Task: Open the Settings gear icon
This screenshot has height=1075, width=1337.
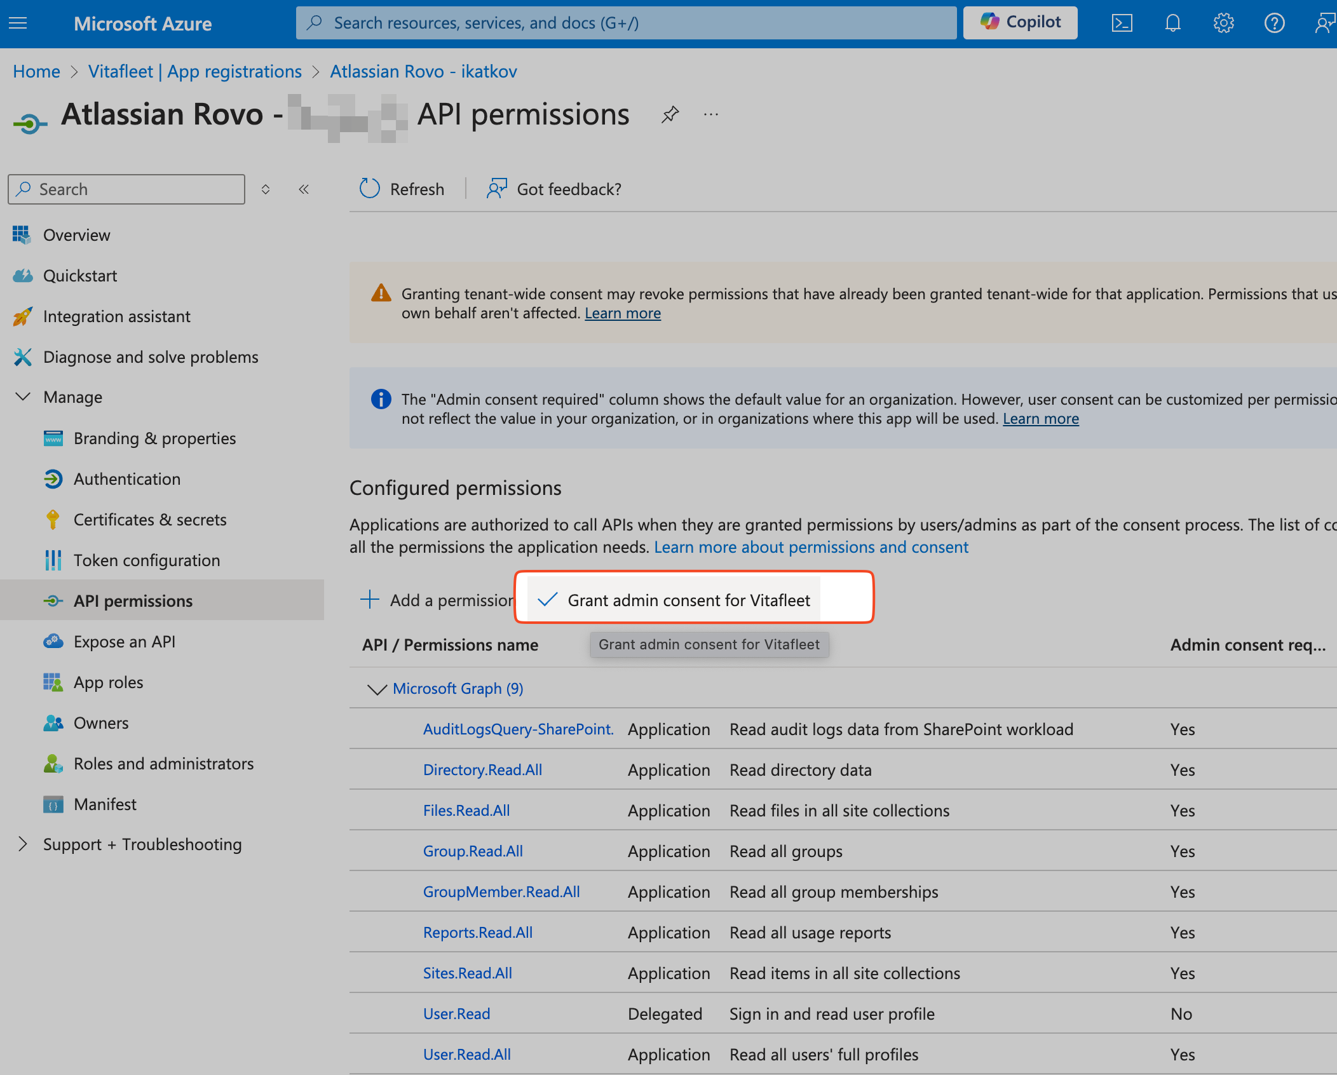Action: point(1224,24)
